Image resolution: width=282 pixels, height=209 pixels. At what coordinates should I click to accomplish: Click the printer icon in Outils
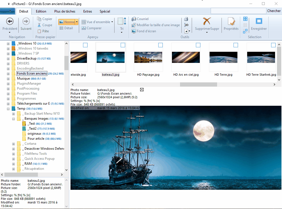tap(186, 19)
